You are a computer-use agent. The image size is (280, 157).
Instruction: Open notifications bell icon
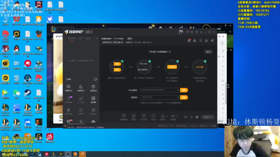[206, 40]
